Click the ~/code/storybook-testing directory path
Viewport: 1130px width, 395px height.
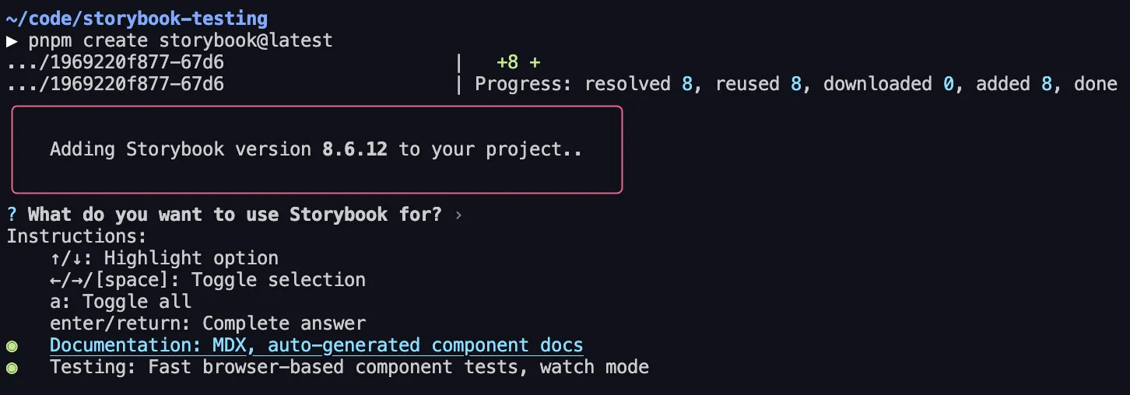tap(137, 19)
